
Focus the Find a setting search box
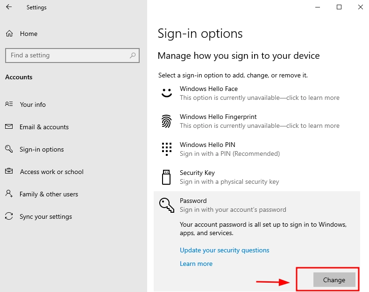pos(68,55)
